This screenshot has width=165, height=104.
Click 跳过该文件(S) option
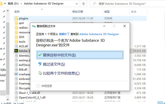pyautogui.click(x=52, y=64)
